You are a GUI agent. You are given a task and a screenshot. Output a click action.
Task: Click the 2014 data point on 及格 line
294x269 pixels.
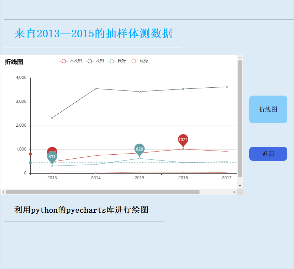(96, 89)
